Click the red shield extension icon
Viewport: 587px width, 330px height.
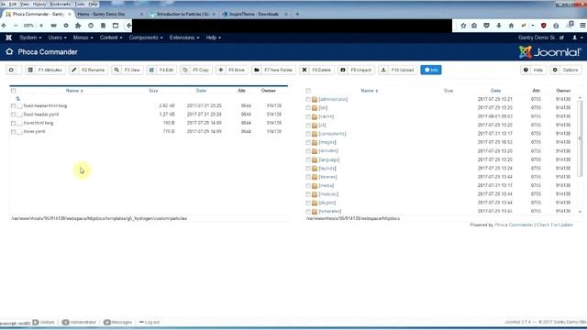click(543, 26)
